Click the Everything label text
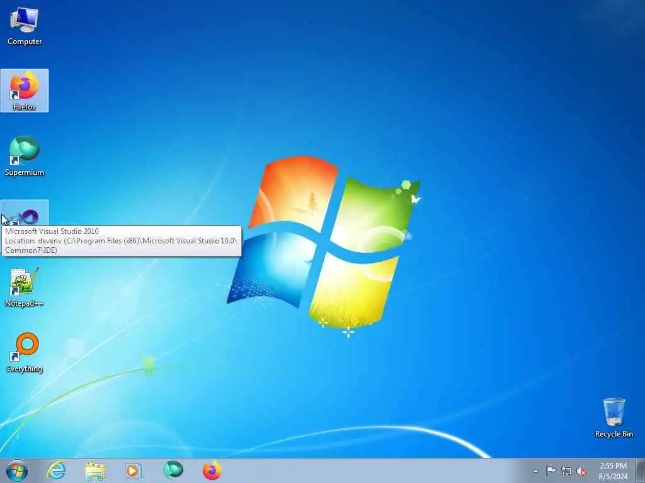The height and width of the screenshot is (483, 645). tap(25, 369)
